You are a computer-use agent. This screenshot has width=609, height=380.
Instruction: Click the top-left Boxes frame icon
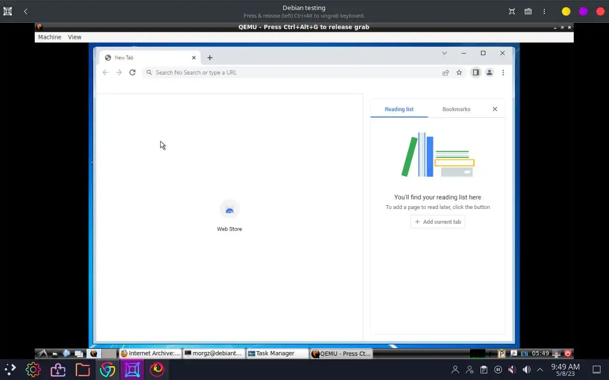click(x=8, y=11)
